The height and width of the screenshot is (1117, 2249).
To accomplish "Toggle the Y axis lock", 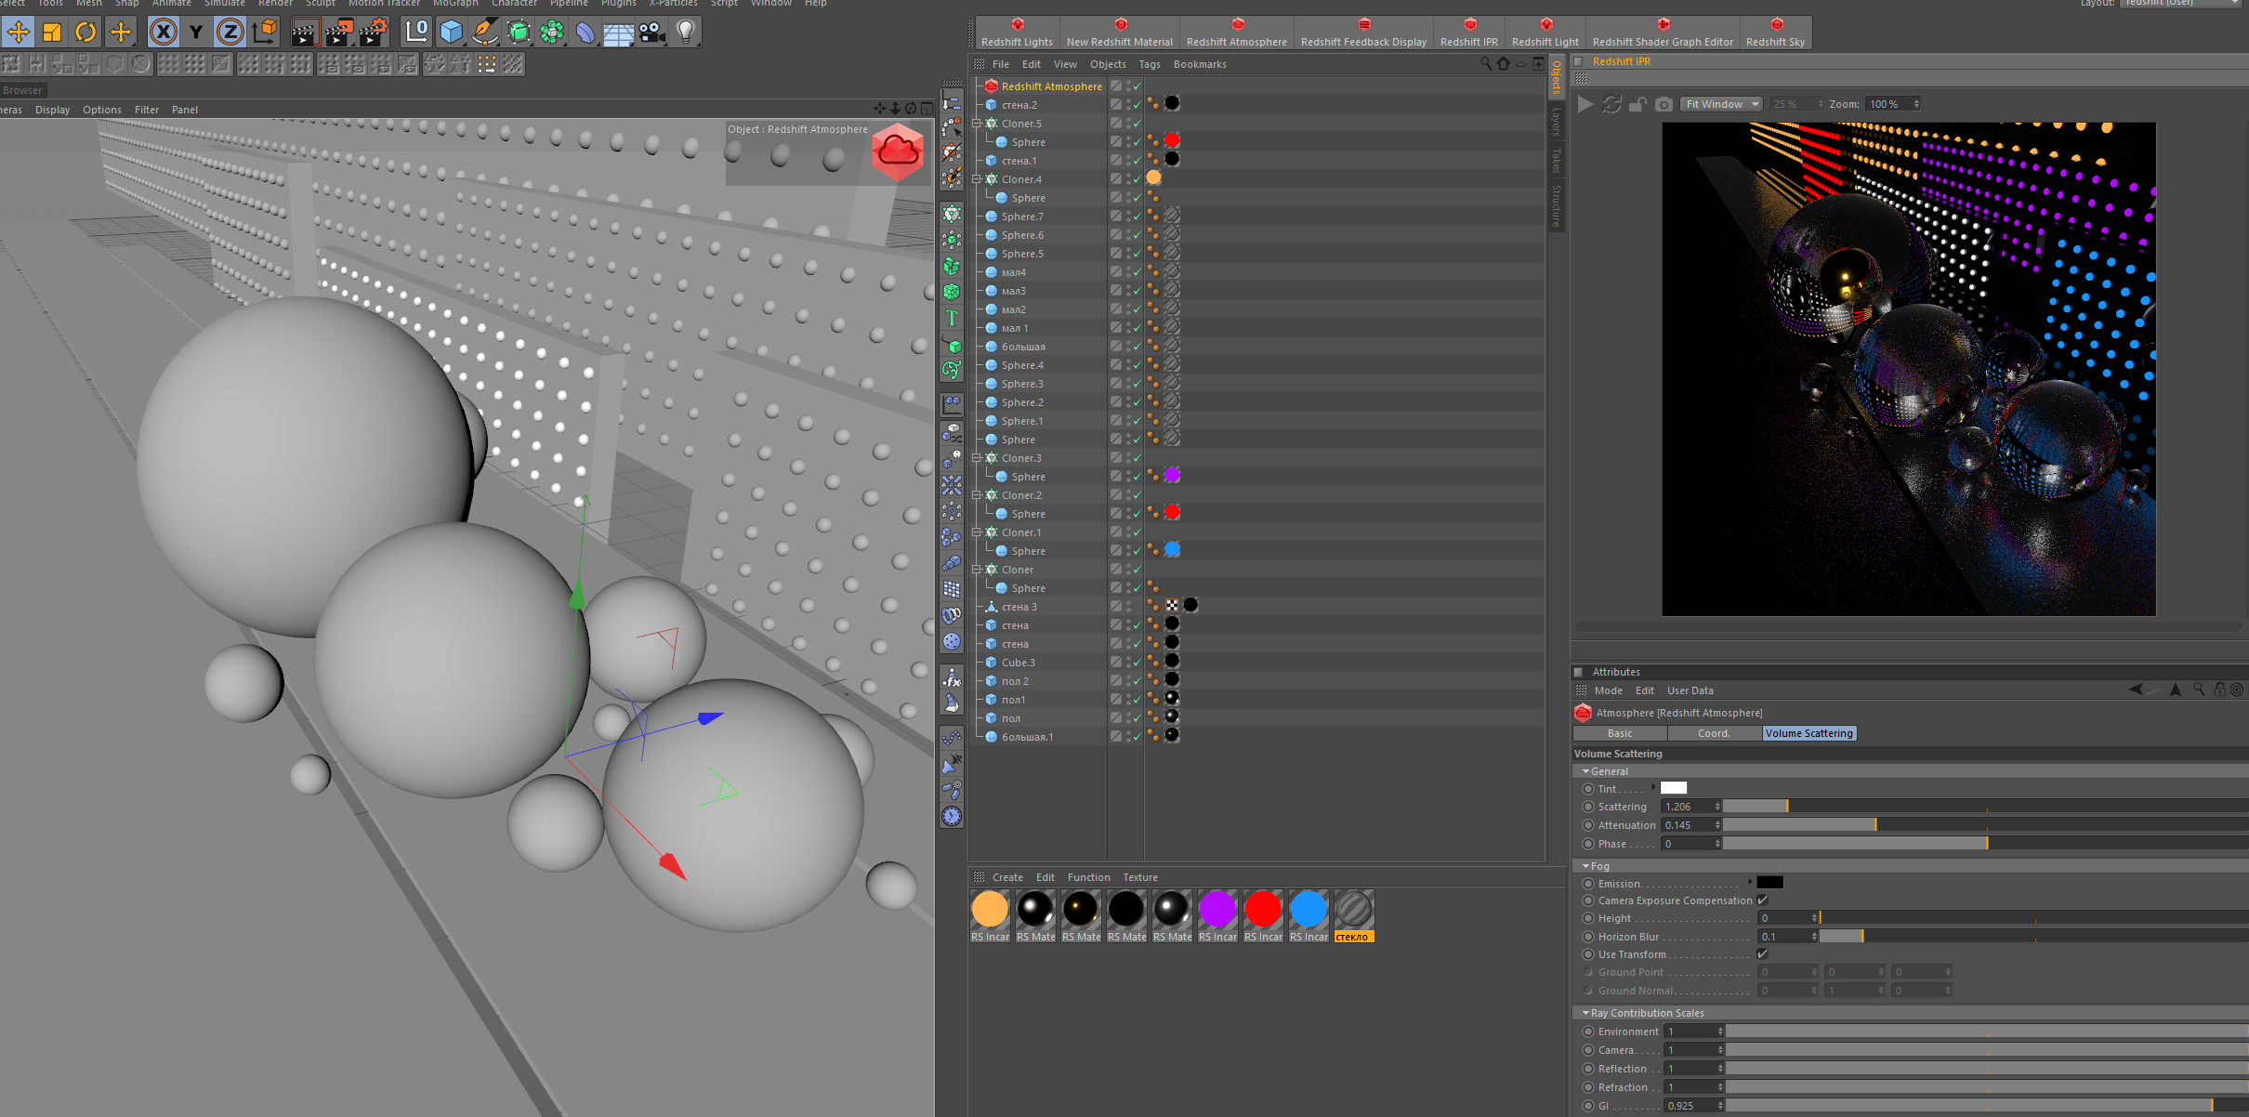I will click(x=196, y=33).
